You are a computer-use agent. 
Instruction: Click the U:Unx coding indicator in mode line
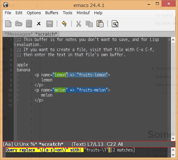click(22, 144)
